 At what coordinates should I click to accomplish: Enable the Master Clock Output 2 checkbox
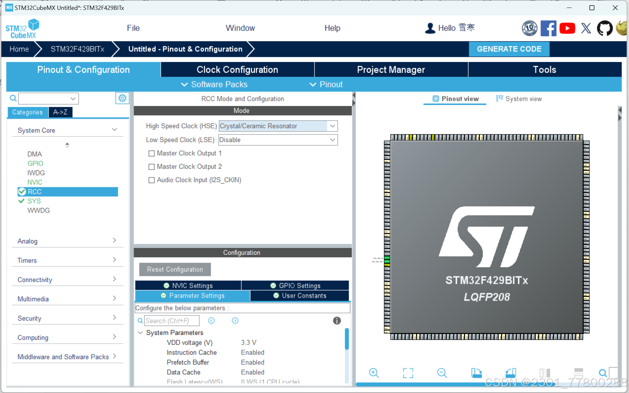pos(152,167)
